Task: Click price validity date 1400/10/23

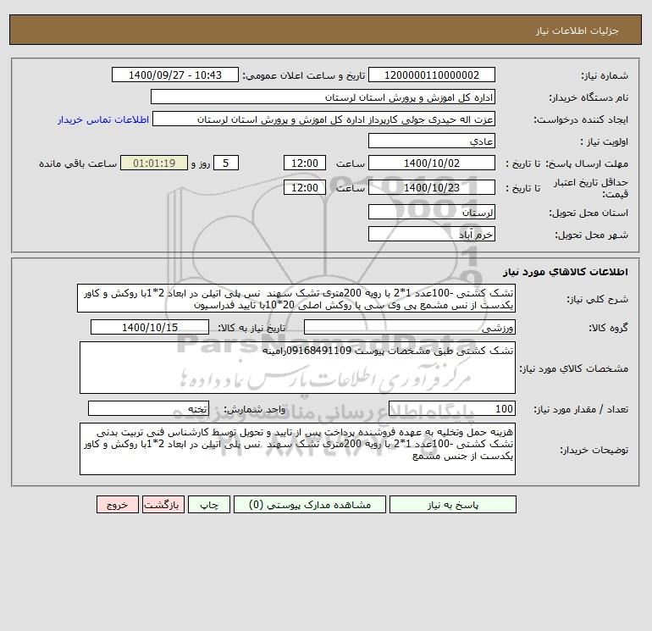Action: [x=432, y=187]
